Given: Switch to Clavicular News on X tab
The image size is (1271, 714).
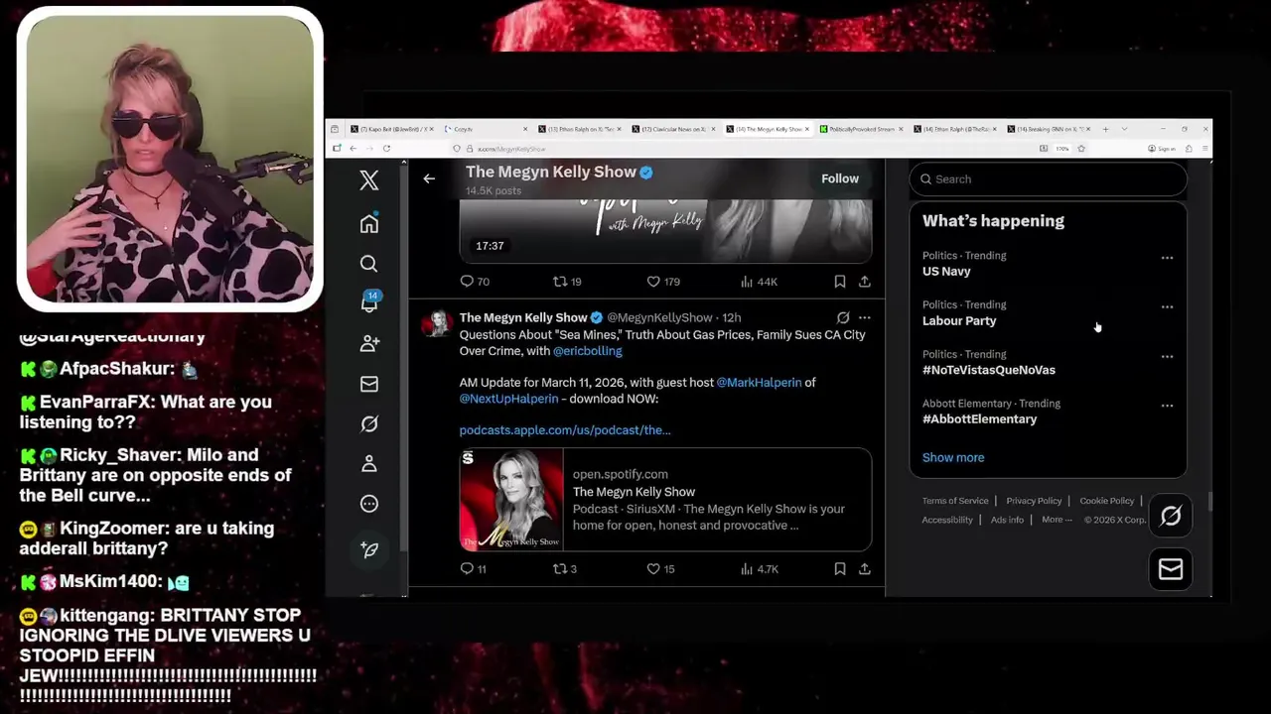Looking at the screenshot, I should 672,129.
